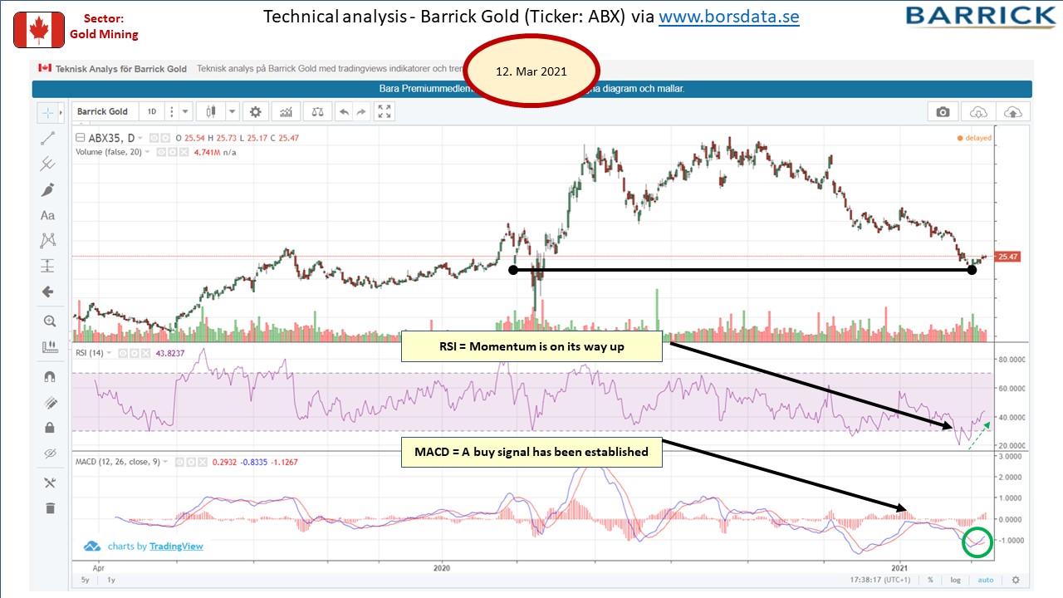The width and height of the screenshot is (1063, 598).
Task: Open axis settings gear at bottom right
Action: 1015,580
